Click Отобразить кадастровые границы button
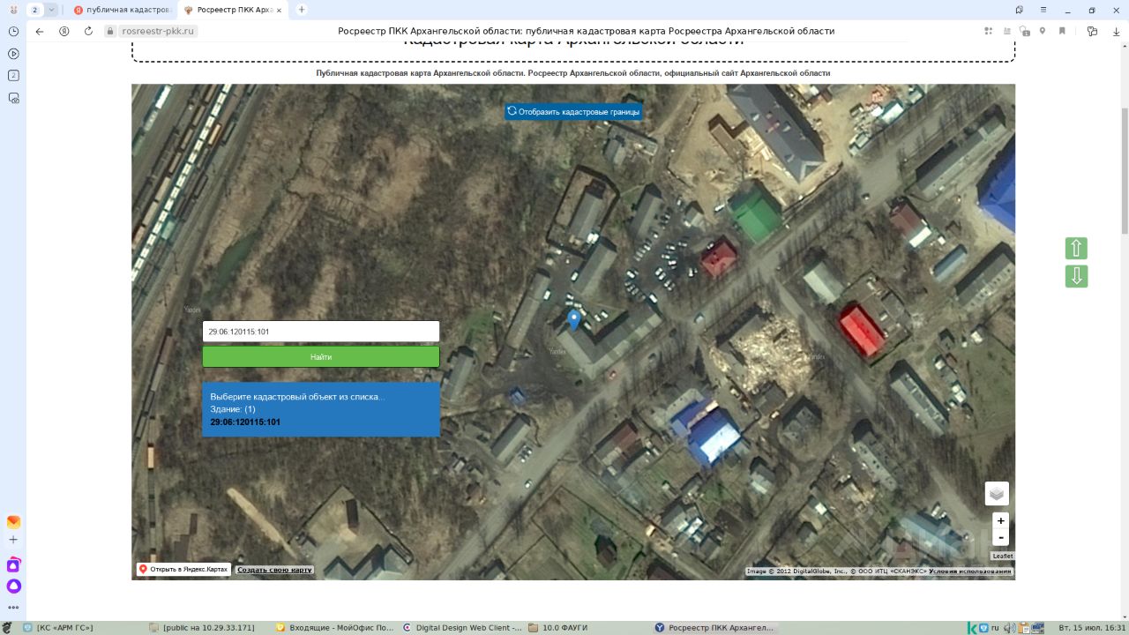Image resolution: width=1129 pixels, height=635 pixels. [x=573, y=112]
